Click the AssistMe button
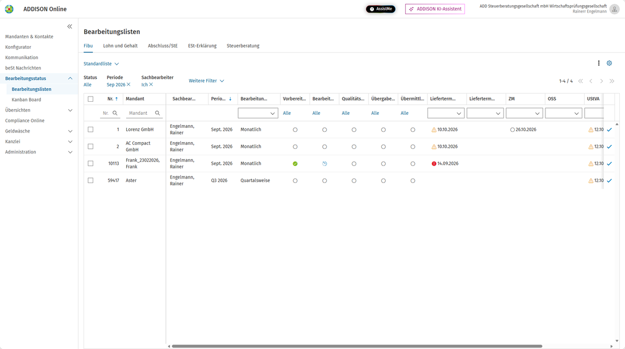 [x=381, y=9]
